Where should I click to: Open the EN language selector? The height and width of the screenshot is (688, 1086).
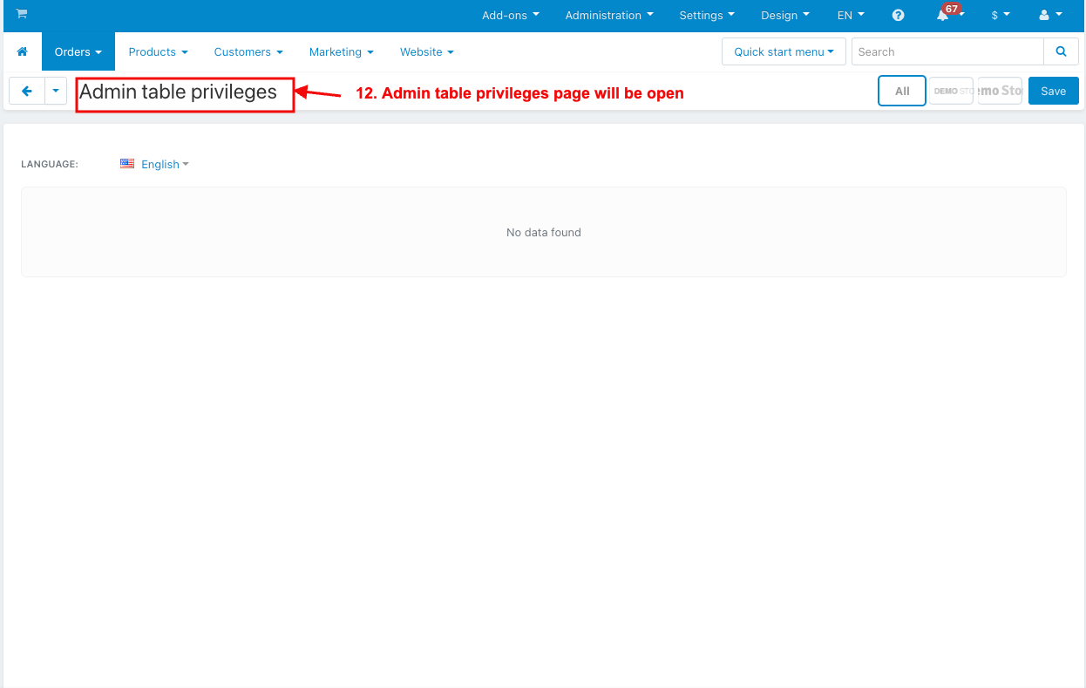(x=851, y=16)
